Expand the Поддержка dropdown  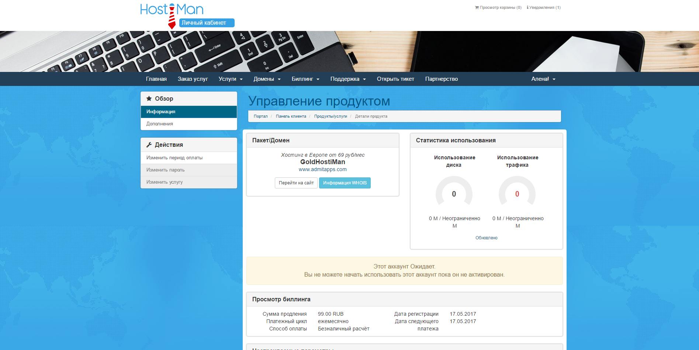click(x=348, y=79)
